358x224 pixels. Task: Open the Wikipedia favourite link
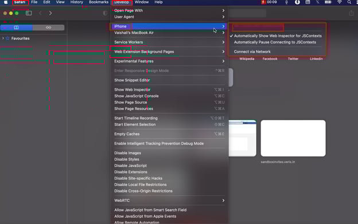(x=247, y=59)
